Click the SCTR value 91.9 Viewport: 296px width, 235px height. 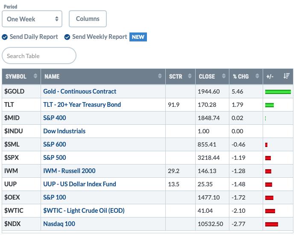(x=173, y=105)
